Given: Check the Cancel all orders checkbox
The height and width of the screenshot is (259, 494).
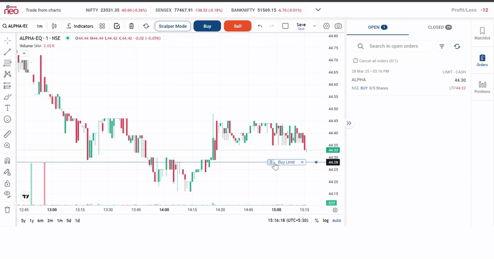Looking at the screenshot, I should point(356,61).
